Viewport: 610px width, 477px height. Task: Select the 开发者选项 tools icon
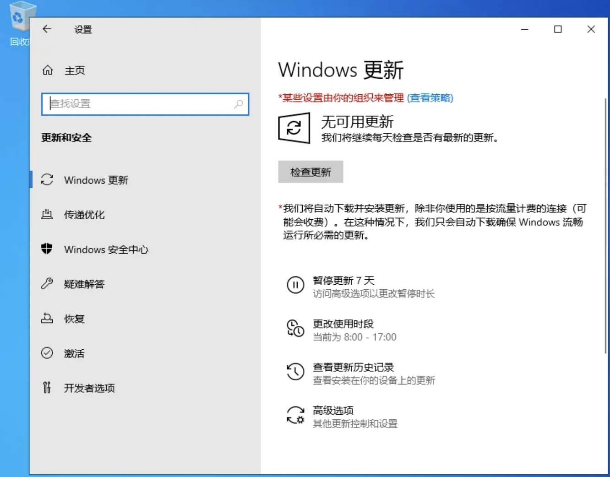pos(47,388)
